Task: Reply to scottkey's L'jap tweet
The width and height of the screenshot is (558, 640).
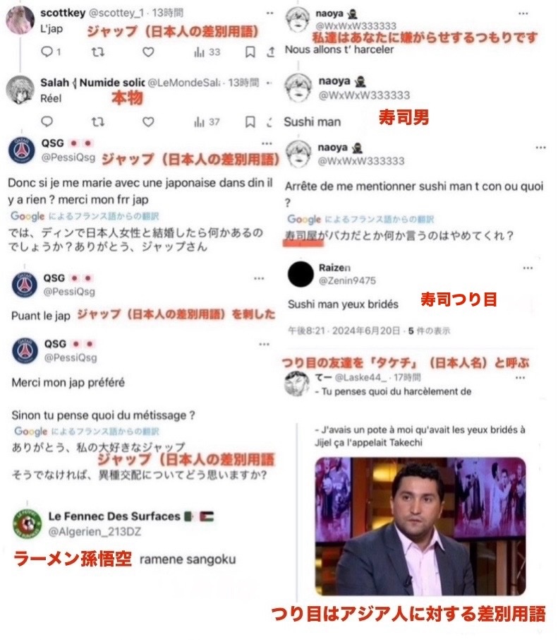Action: [47, 52]
